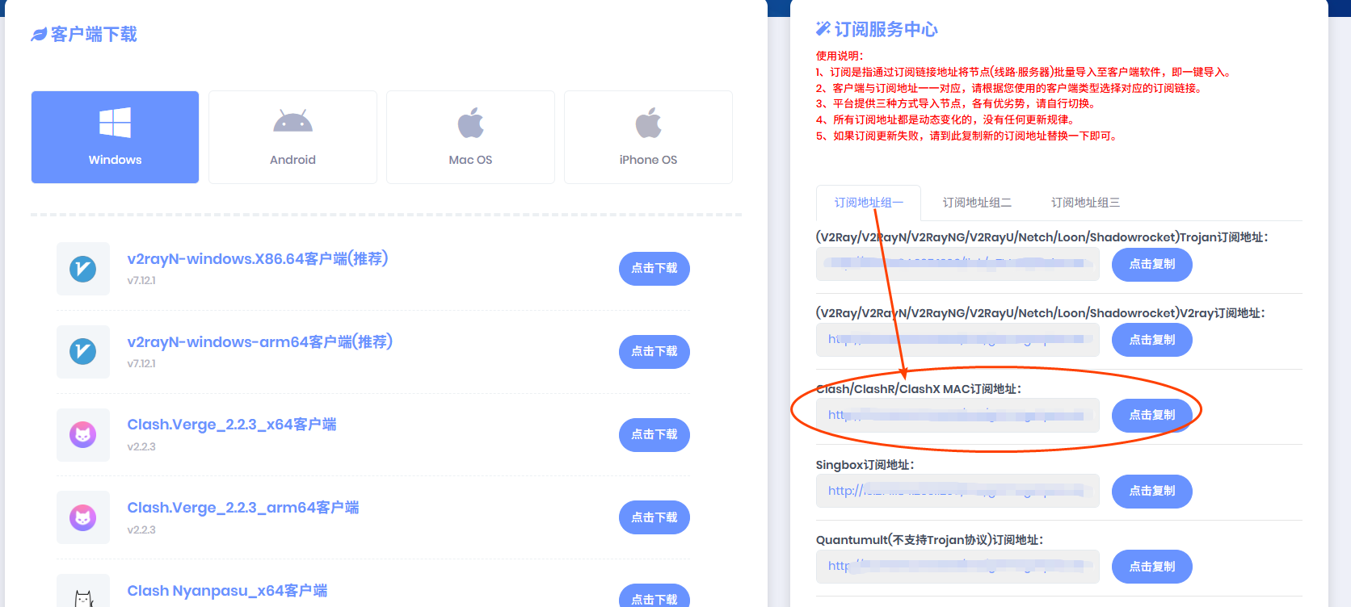Click the Clash MAC subscription URL field
This screenshot has height=607, width=1351.
[957, 415]
